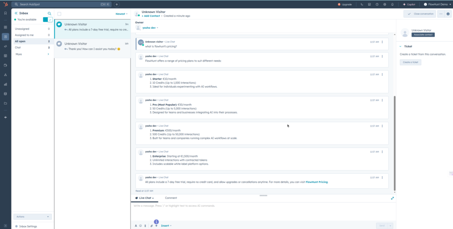453x229 pixels.
Task: Click the Send button
Action: (x=382, y=226)
